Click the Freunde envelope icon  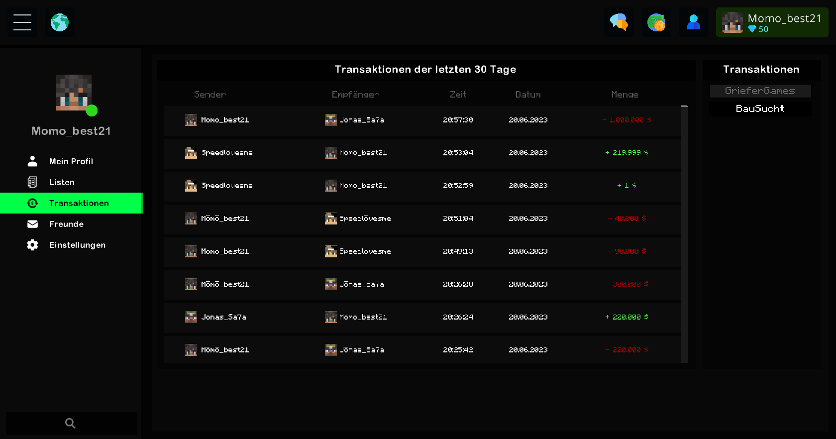(x=32, y=224)
